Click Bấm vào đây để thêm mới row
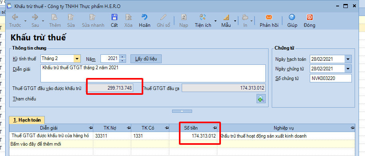This screenshot has width=365, height=156. pos(182,144)
